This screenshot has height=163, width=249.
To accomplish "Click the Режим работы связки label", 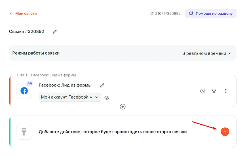I will (36, 53).
